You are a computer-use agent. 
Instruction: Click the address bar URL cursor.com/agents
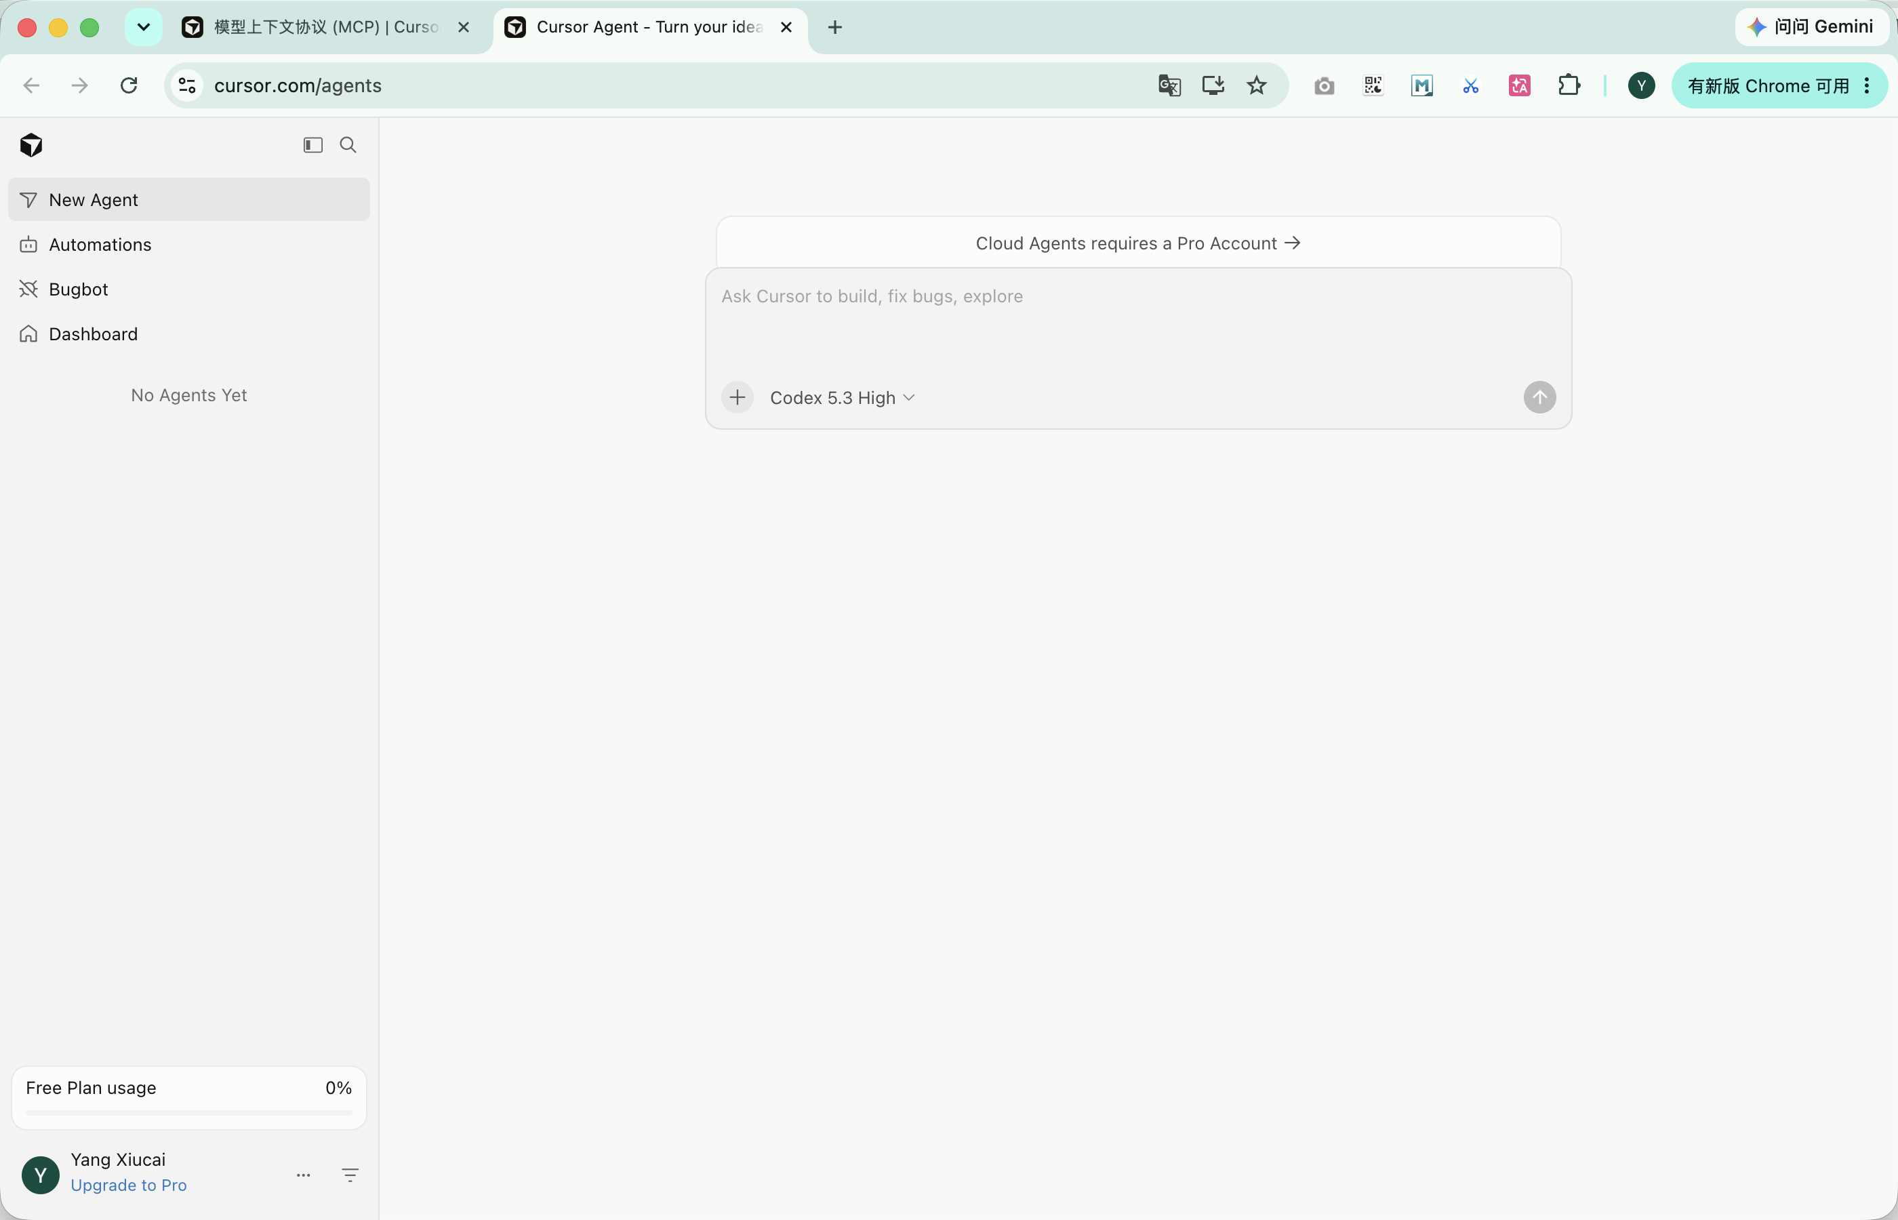[298, 85]
